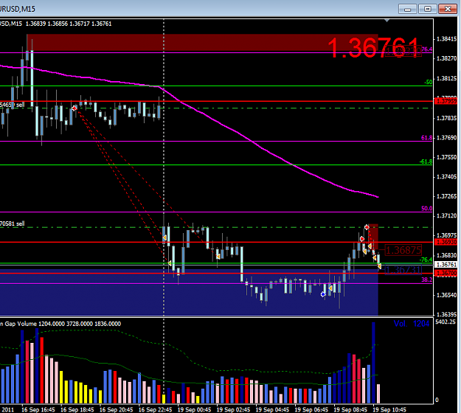Click the 16 Sep 22:45 time label

(155, 410)
